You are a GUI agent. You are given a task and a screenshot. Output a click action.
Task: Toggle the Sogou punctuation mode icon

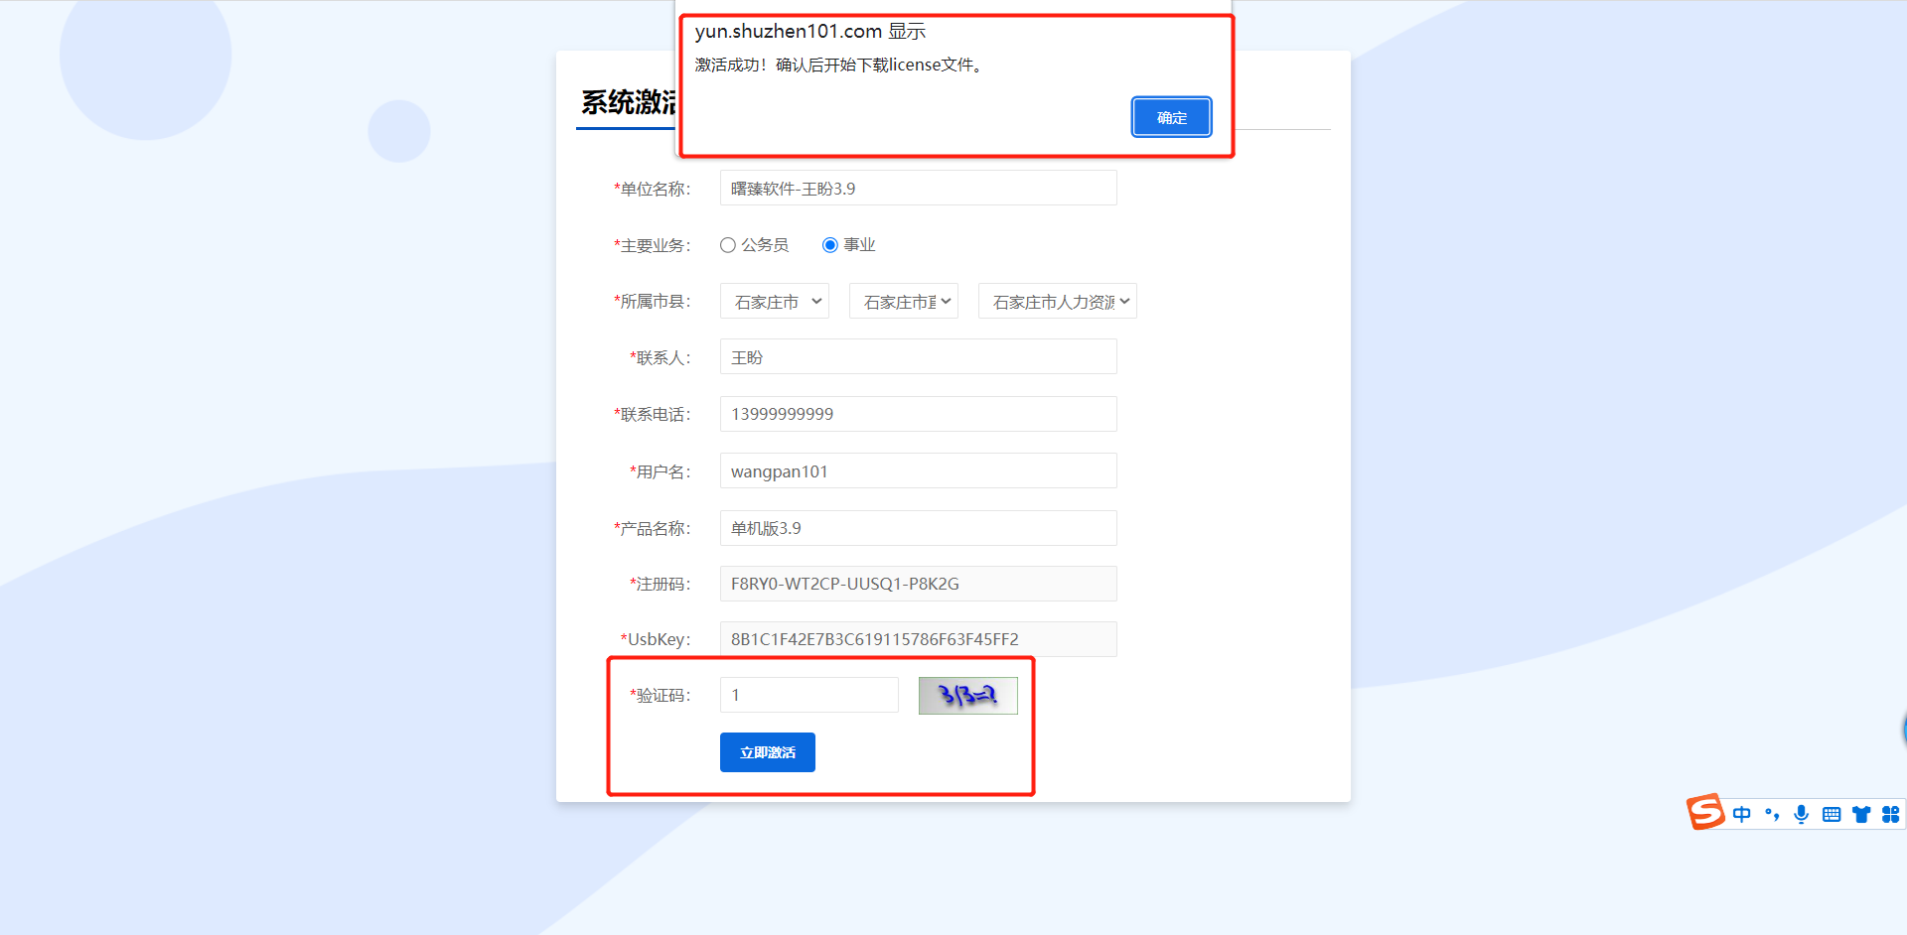click(1772, 815)
